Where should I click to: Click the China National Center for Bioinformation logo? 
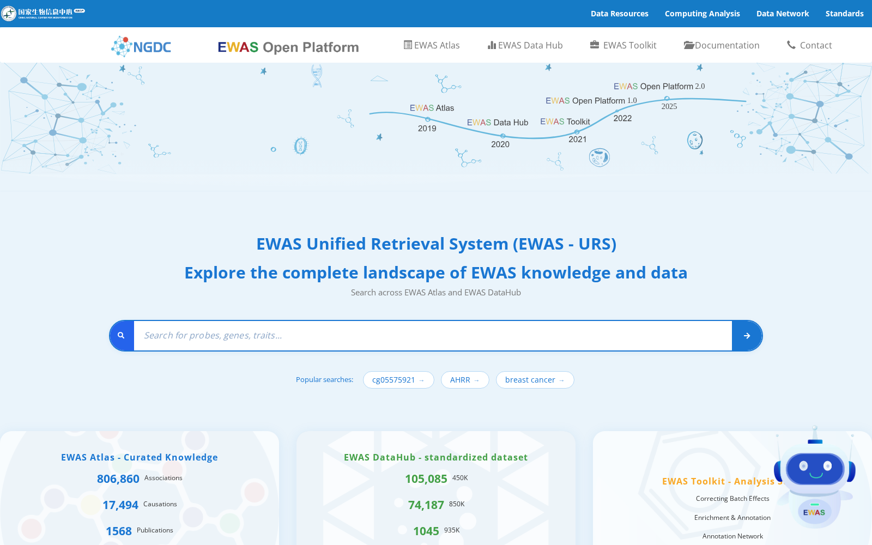(x=43, y=13)
